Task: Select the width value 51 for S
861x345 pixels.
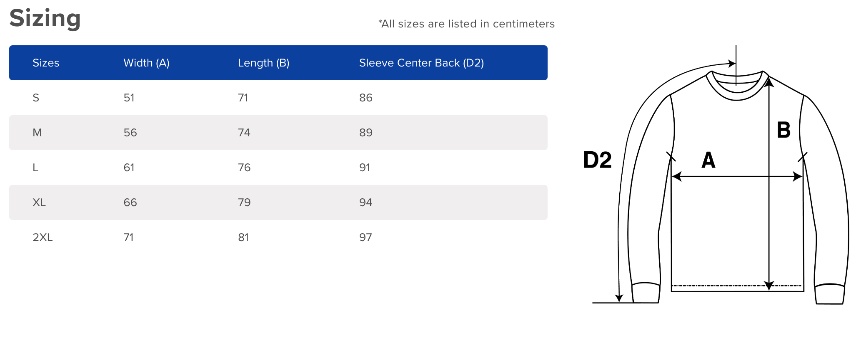Action: [x=129, y=98]
